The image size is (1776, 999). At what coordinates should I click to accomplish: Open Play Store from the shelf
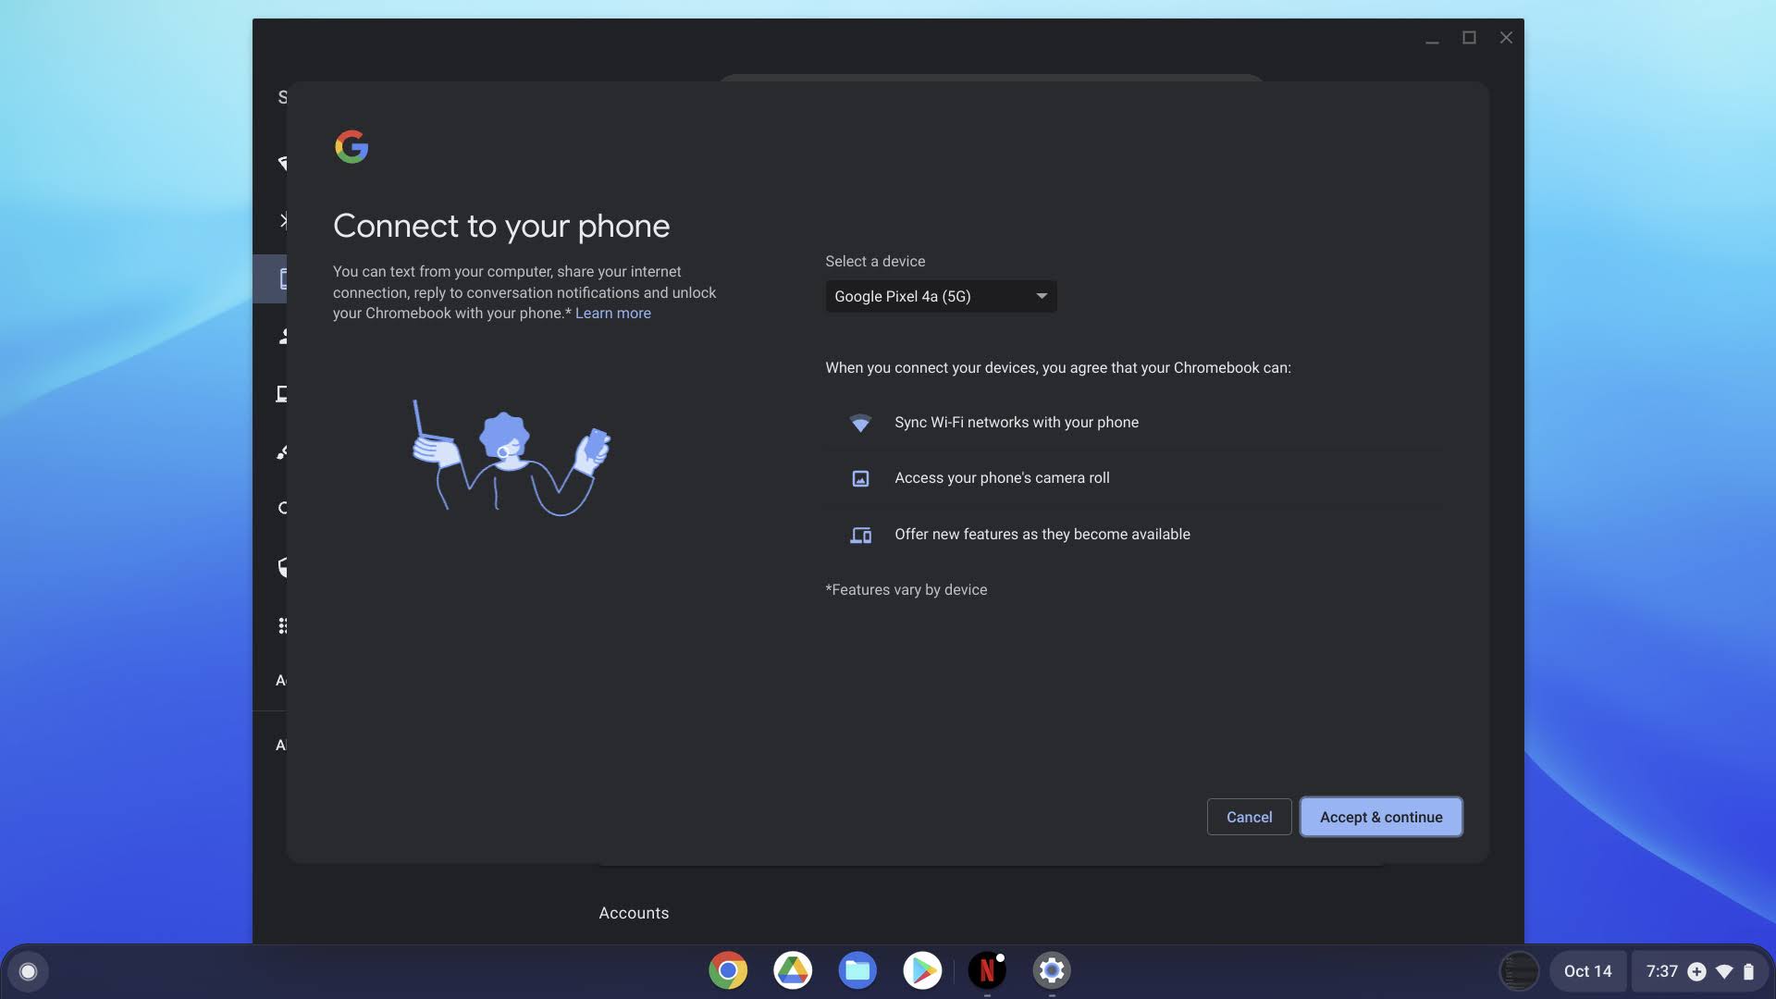point(922,970)
